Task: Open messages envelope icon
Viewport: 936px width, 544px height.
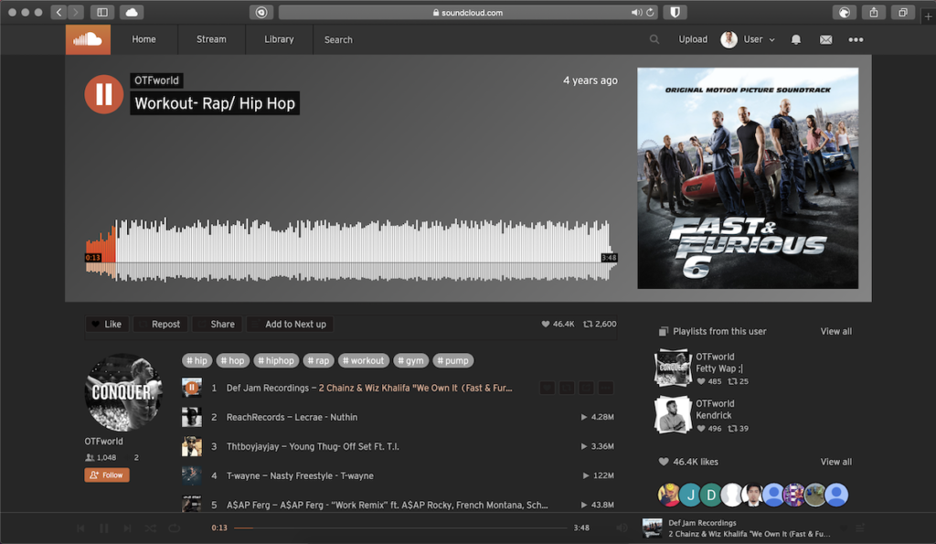Action: 825,39
